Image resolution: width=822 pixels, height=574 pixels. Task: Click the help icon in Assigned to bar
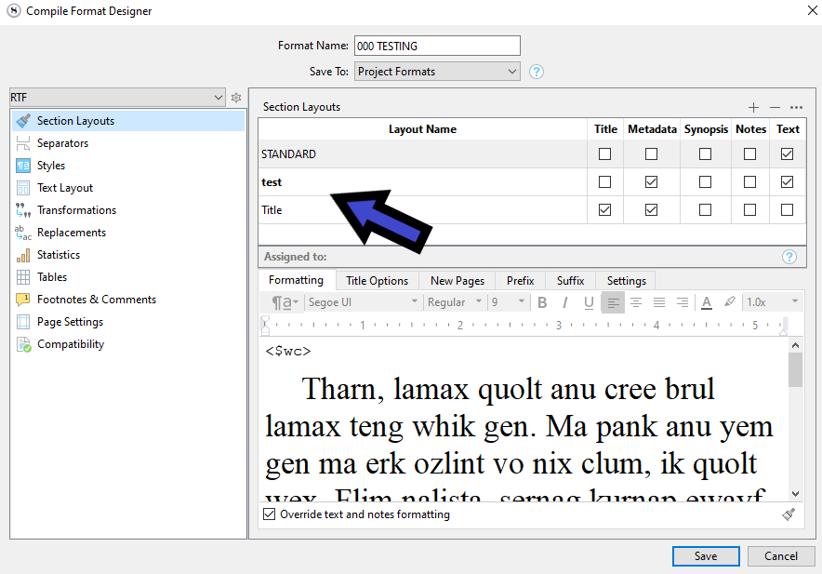click(x=789, y=257)
